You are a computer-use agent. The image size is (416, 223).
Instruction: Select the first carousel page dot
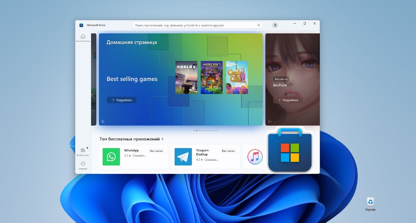pos(194,131)
